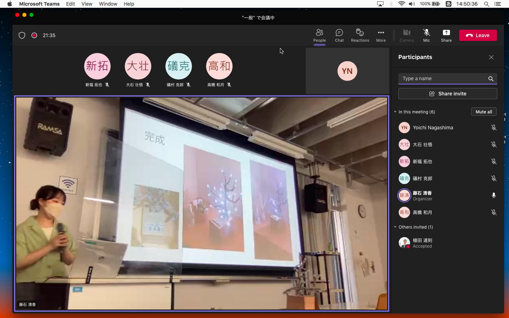Click the AirPlay display icon in menu bar

(380, 4)
